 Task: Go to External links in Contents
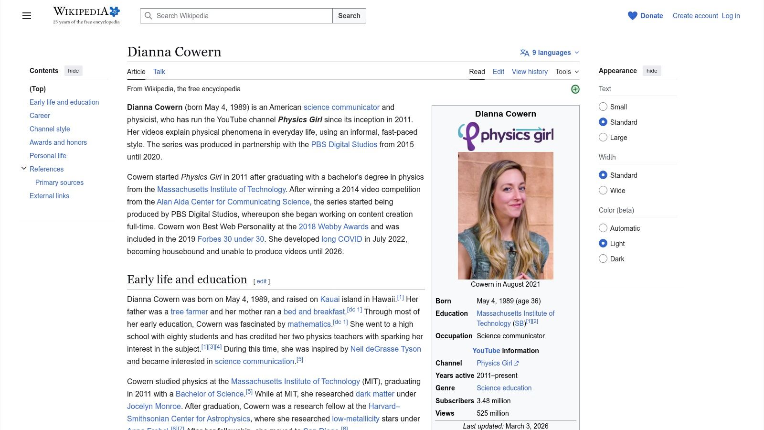(49, 196)
